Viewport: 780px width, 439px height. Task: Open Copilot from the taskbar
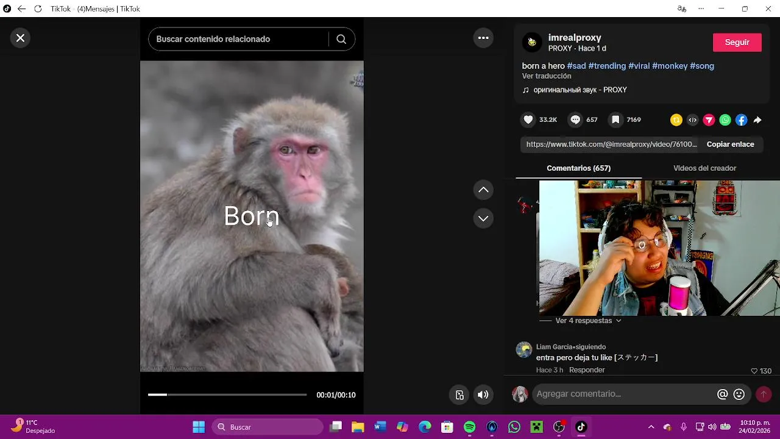(402, 427)
